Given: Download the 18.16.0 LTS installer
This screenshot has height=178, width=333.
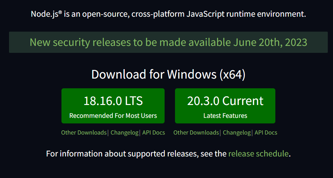Looking at the screenshot, I should [x=113, y=106].
